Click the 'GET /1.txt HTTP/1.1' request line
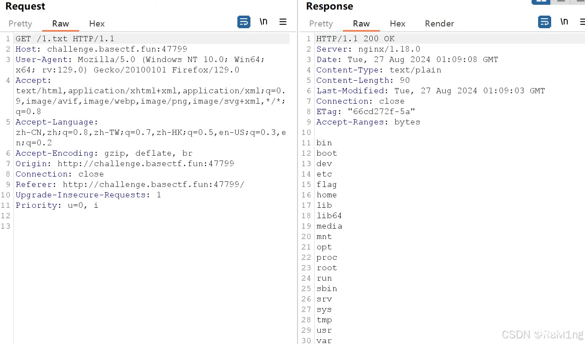Screen dimensions: 585x344 tap(65, 39)
